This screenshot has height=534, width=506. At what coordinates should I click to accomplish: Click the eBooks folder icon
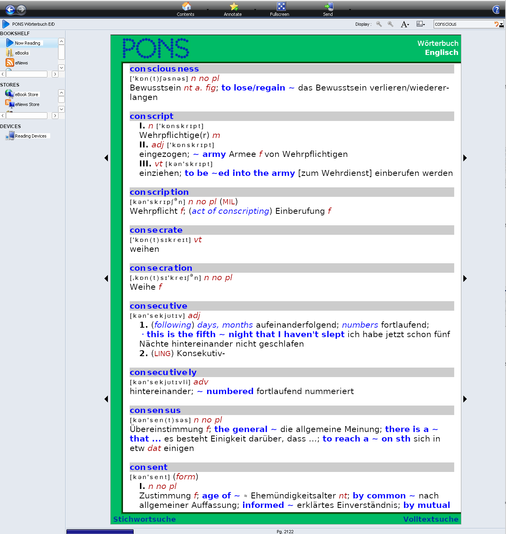click(9, 53)
